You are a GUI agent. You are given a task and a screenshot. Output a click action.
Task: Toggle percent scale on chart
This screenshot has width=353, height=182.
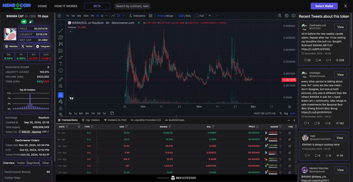tap(281, 113)
